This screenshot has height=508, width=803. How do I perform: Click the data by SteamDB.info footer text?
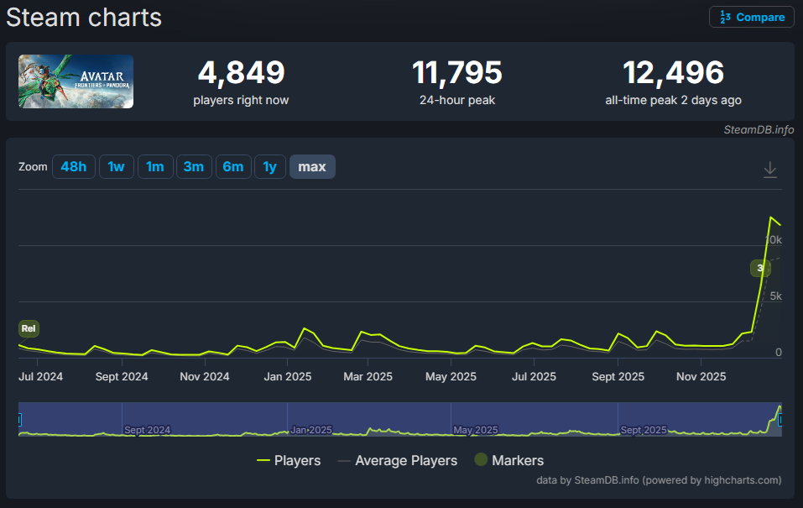[x=659, y=480]
